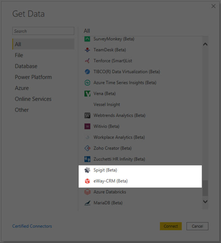Select 'eWay-CRM (Beta)' in the list
This screenshot has width=221, height=243.
pyautogui.click(x=110, y=181)
